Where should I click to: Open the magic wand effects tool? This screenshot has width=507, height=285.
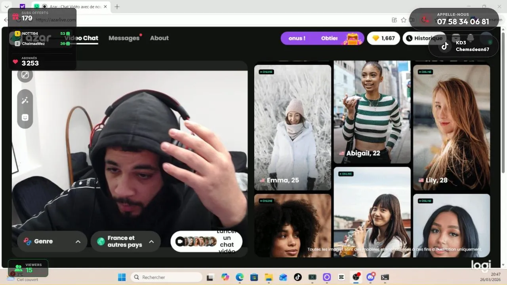25,101
